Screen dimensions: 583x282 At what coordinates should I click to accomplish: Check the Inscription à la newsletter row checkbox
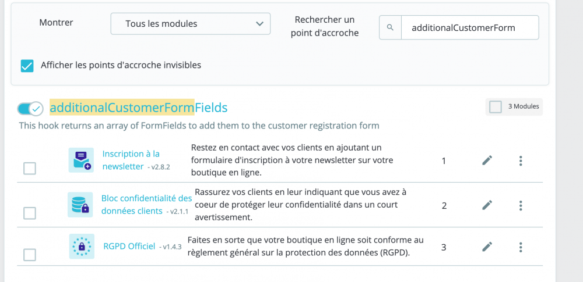(x=29, y=169)
